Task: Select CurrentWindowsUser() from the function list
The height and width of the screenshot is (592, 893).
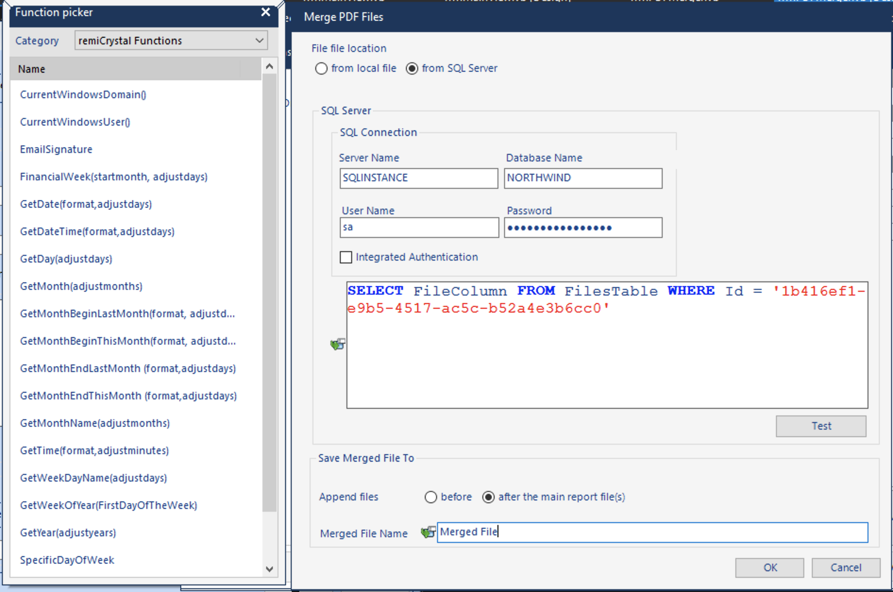Action: (75, 122)
